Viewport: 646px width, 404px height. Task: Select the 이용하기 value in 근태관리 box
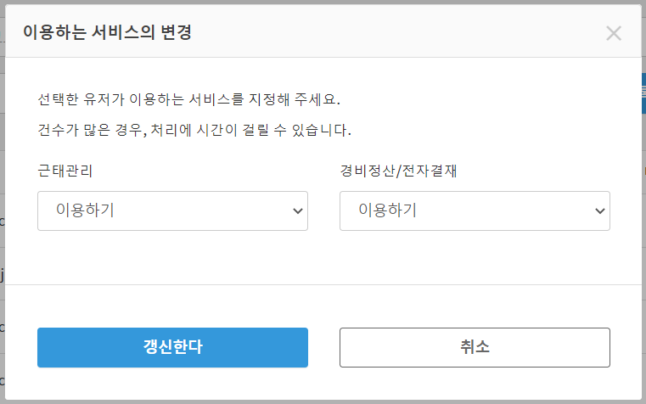(x=85, y=210)
